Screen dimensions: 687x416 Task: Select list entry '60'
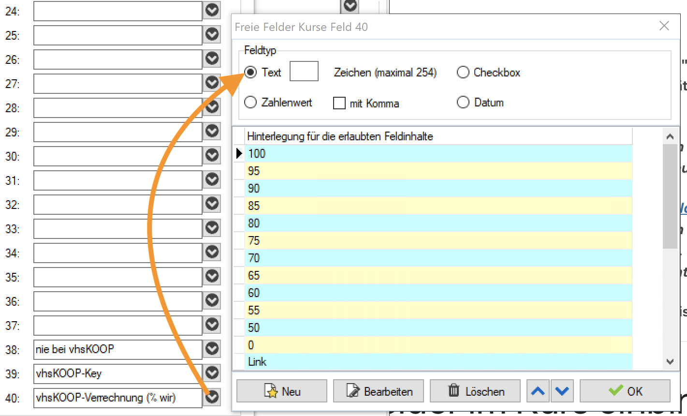[x=439, y=293]
